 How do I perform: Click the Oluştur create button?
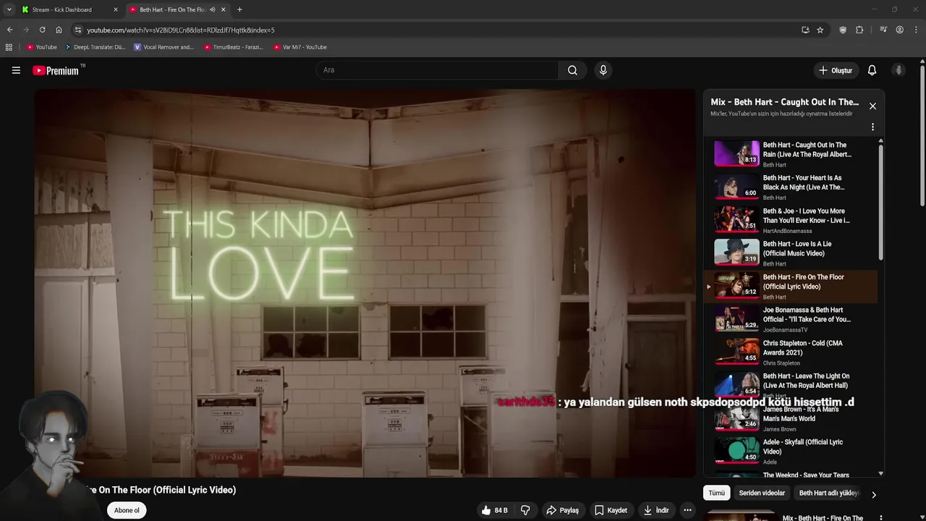[835, 70]
